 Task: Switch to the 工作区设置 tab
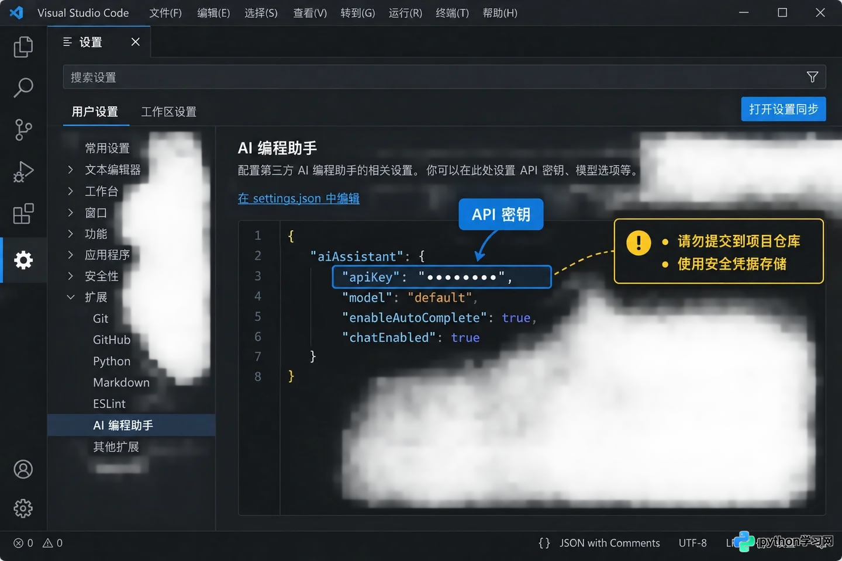(x=169, y=112)
